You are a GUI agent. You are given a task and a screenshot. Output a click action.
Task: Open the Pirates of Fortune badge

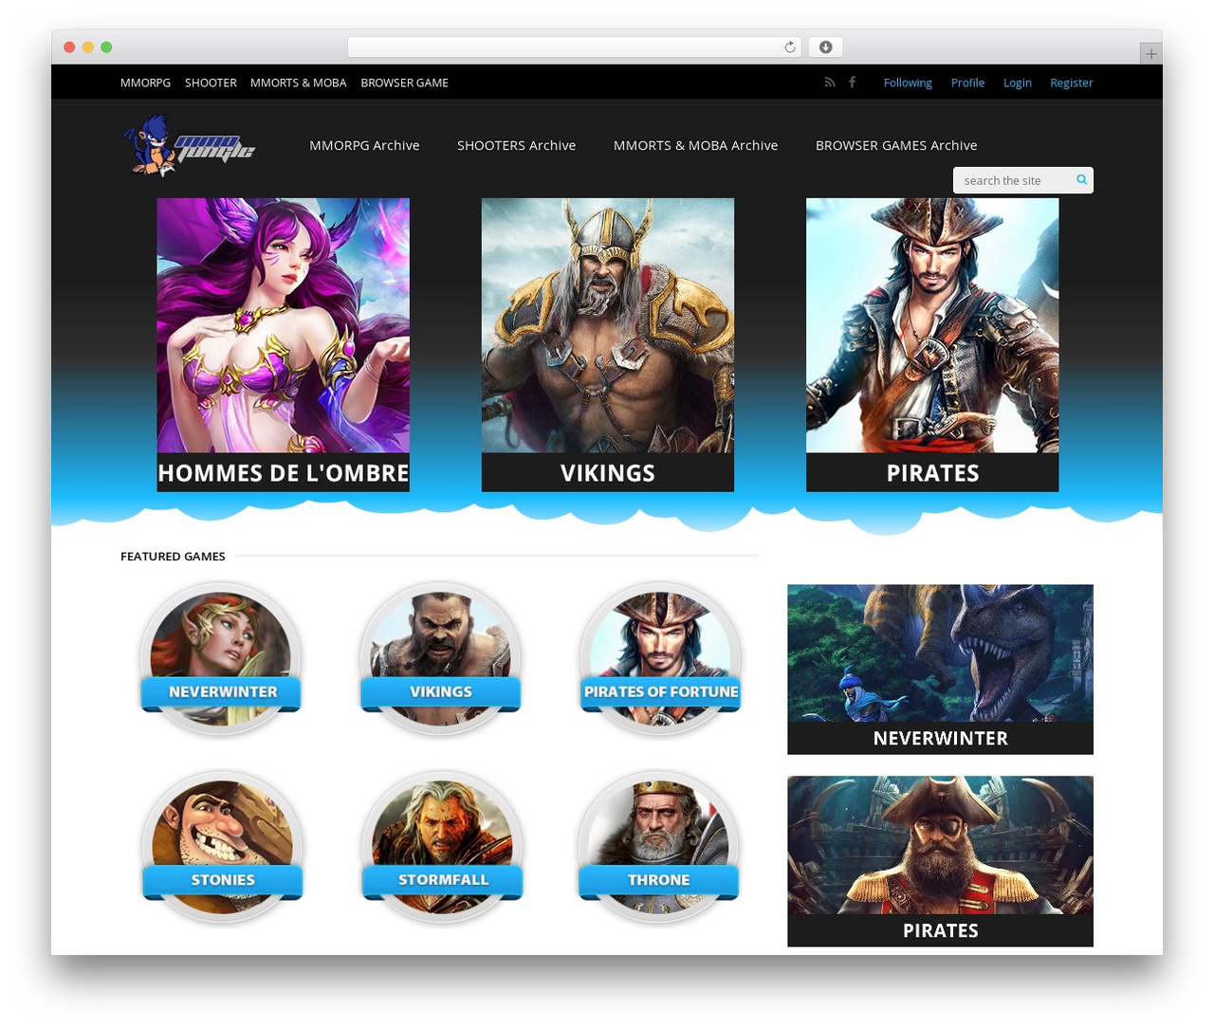click(660, 658)
